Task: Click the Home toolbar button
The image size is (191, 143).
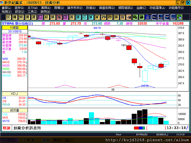Action: coord(173,17)
